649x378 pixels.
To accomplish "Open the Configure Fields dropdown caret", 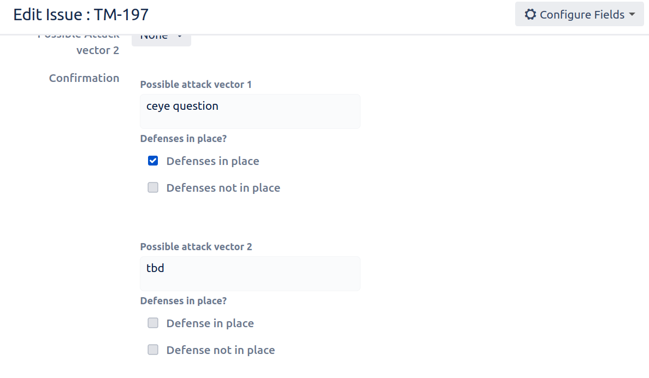I will click(x=632, y=15).
